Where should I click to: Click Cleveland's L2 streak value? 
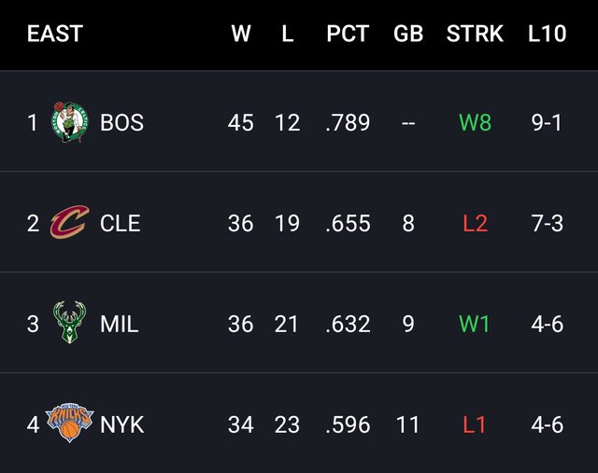tap(475, 223)
